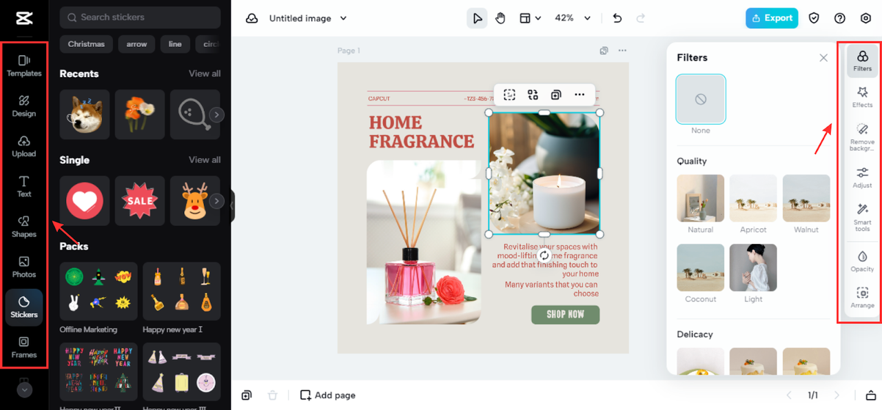Click the rotate handle below selected image
The image size is (882, 410).
click(544, 255)
